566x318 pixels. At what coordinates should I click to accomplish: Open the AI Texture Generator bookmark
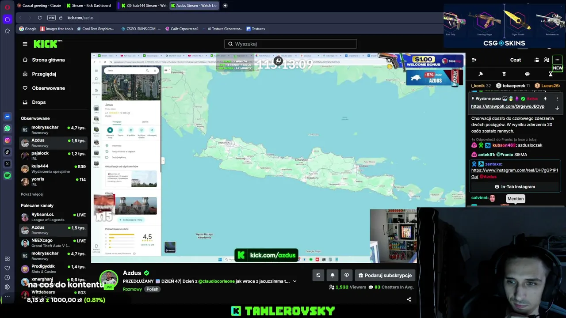(x=222, y=29)
